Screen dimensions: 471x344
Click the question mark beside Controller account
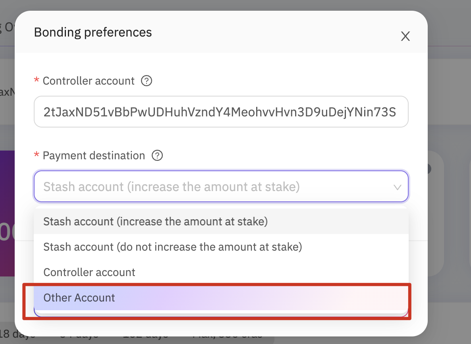146,81
